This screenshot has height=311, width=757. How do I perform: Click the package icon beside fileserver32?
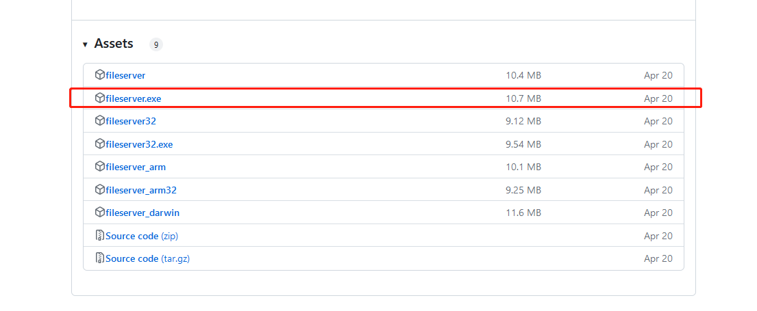click(x=100, y=121)
